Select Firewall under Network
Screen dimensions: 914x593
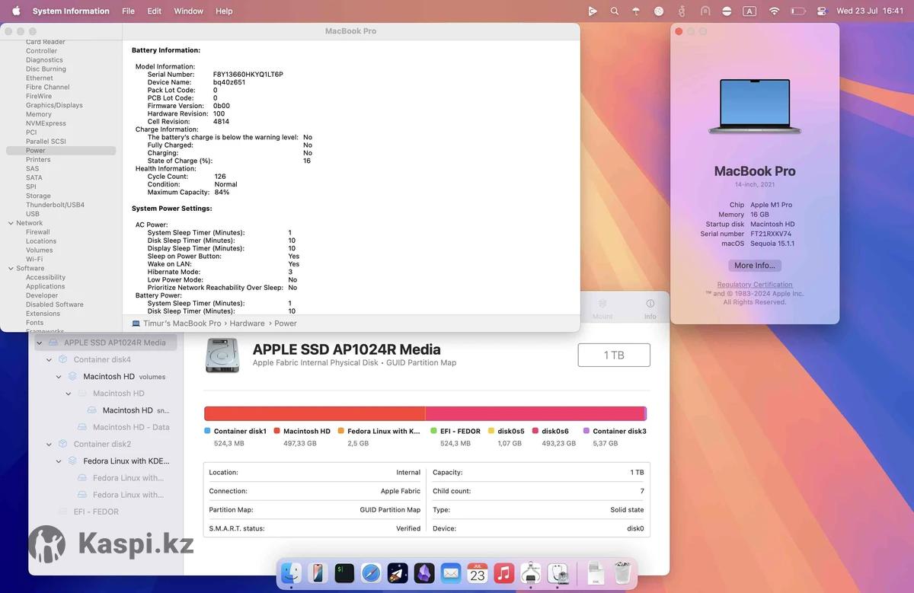point(37,232)
